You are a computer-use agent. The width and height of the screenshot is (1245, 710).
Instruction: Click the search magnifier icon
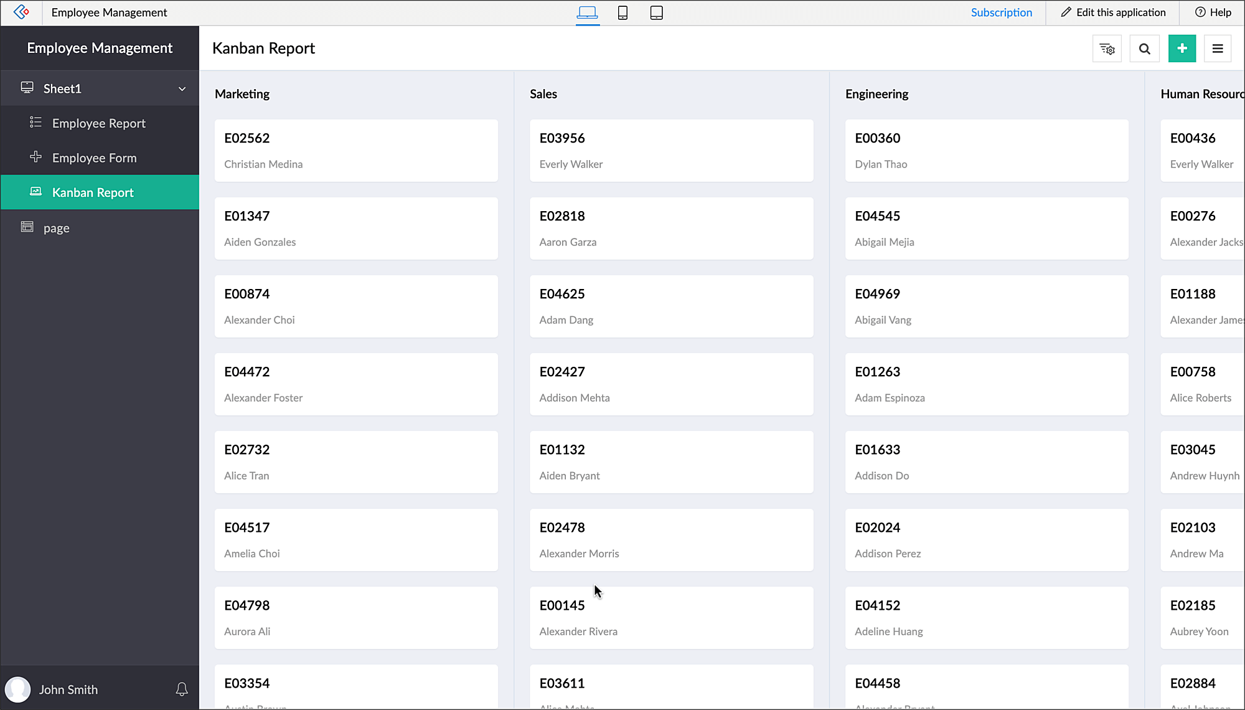click(x=1144, y=49)
